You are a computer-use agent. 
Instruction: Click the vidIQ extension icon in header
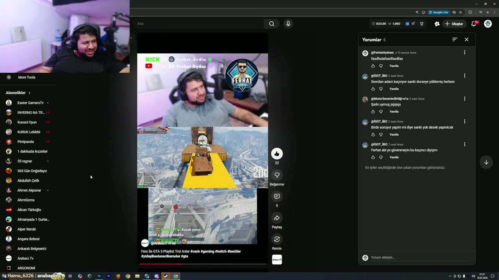tap(407, 24)
